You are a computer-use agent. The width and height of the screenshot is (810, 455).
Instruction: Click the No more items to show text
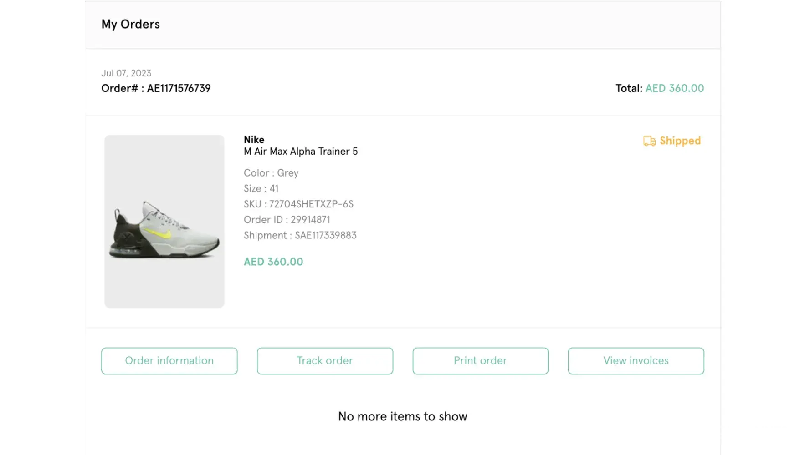pyautogui.click(x=403, y=416)
